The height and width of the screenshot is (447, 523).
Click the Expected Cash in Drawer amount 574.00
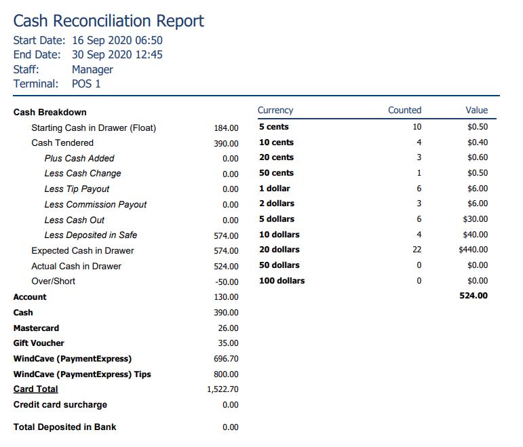(226, 251)
